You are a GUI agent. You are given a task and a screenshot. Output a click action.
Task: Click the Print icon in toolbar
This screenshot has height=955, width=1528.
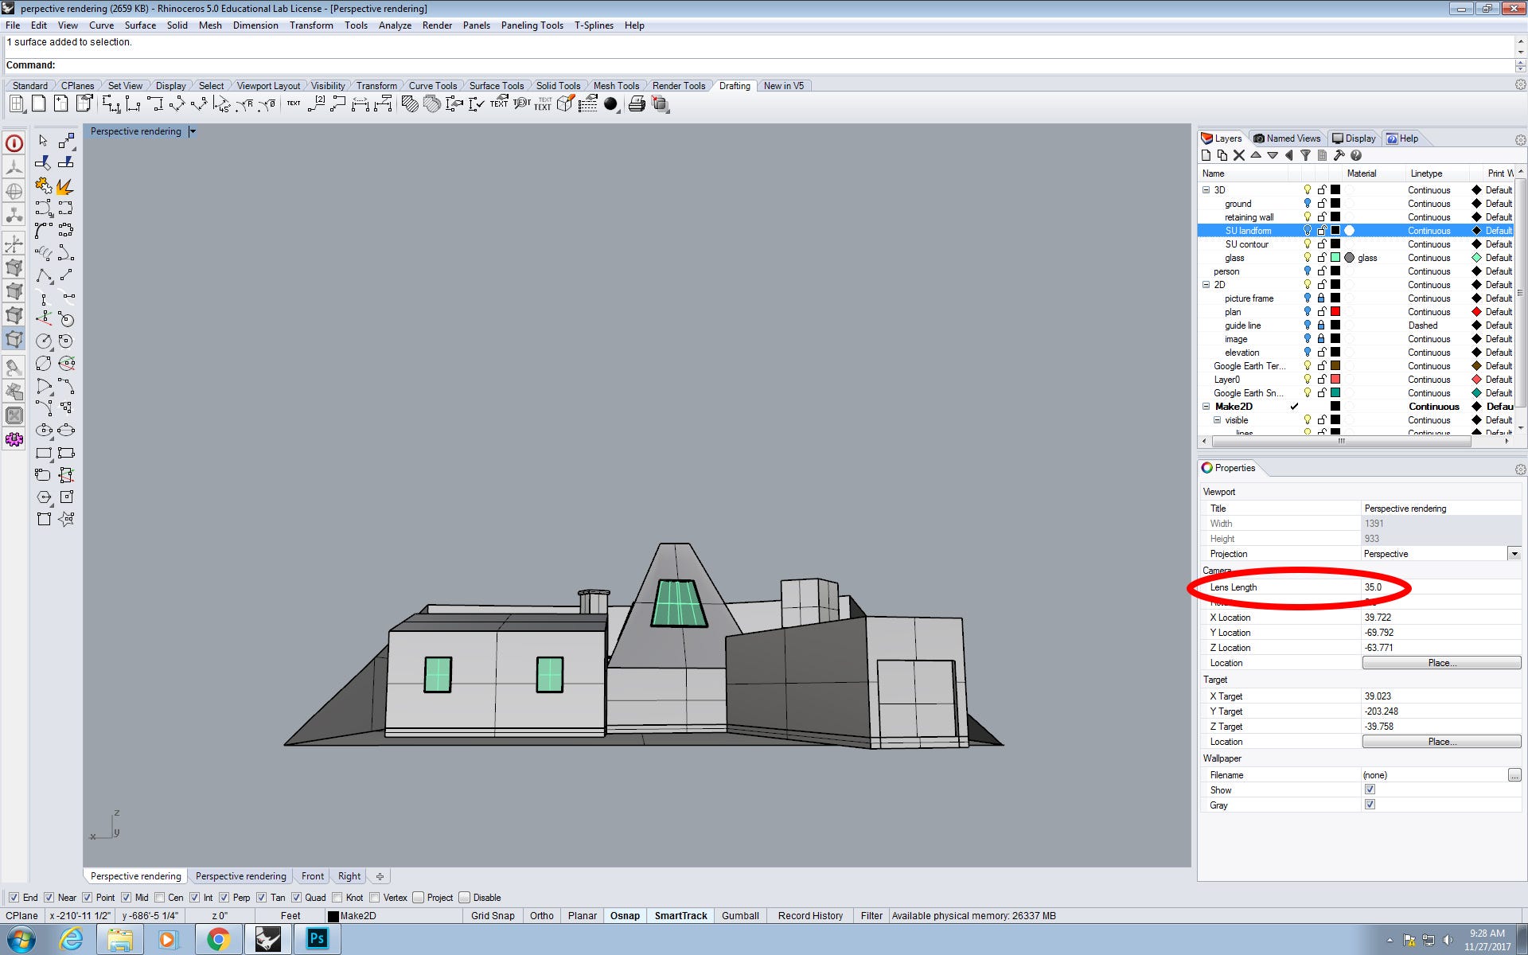pos(636,104)
